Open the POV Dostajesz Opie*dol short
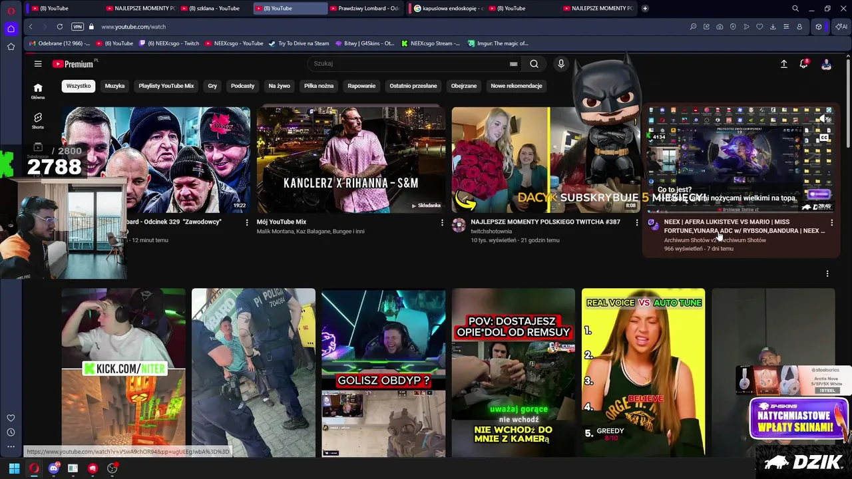Image resolution: width=852 pixels, height=479 pixels. point(513,373)
